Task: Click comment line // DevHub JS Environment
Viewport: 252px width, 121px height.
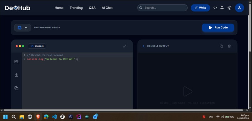Action: click(x=45, y=55)
